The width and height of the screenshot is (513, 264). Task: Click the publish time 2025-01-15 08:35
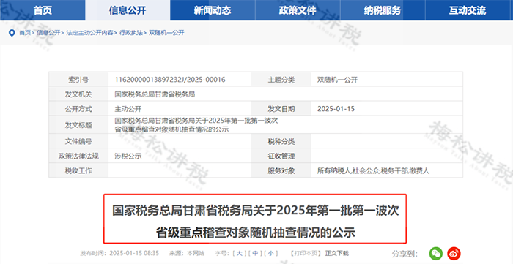tap(134, 253)
